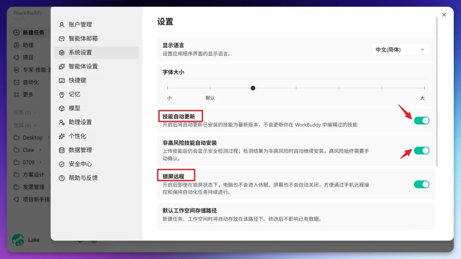Expand the Desktop folder chevron

[49, 137]
